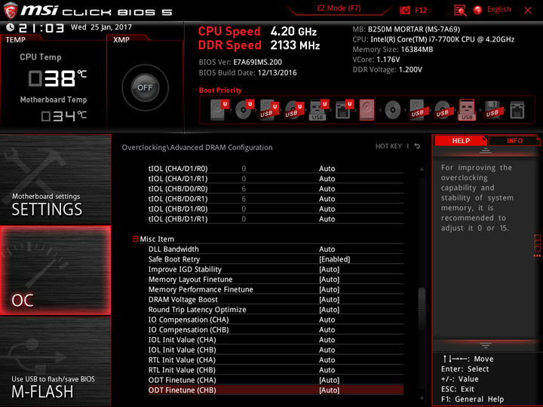
Task: Edit the tIOL (CHB/D0/R0) Auto value
Action: (327, 188)
